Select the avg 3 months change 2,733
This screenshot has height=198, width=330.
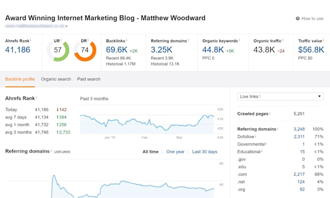tap(64, 132)
